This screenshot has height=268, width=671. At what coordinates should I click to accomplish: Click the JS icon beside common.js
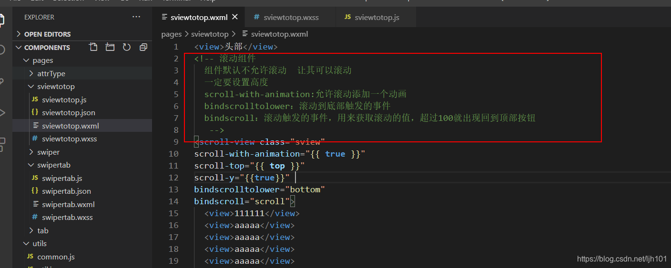pyautogui.click(x=30, y=257)
